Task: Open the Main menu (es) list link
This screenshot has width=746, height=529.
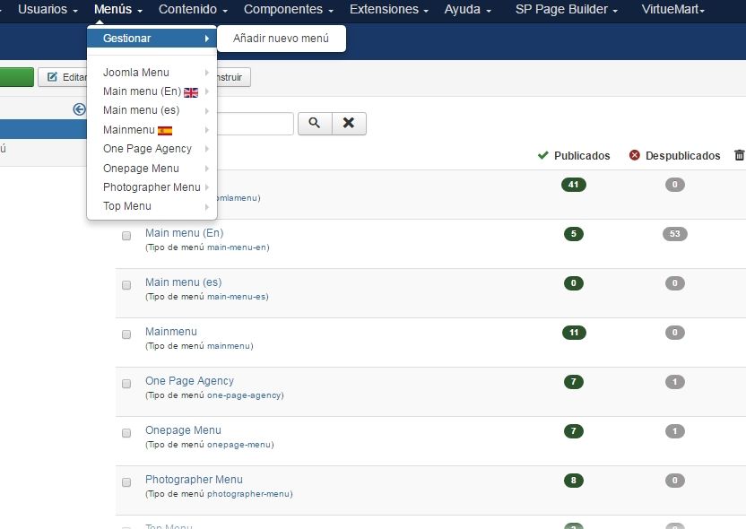Action: coord(183,282)
